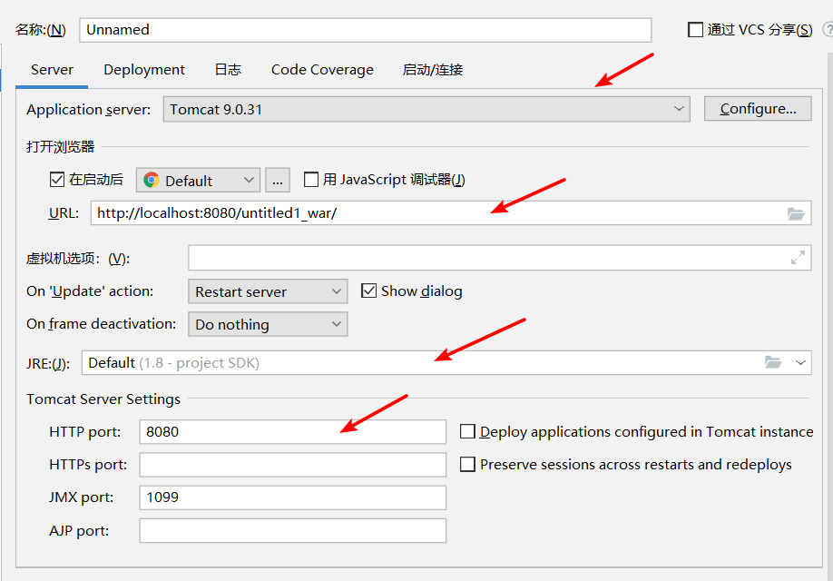833x581 pixels.
Task: Click the On 'Update' action label
Action: pos(90,291)
